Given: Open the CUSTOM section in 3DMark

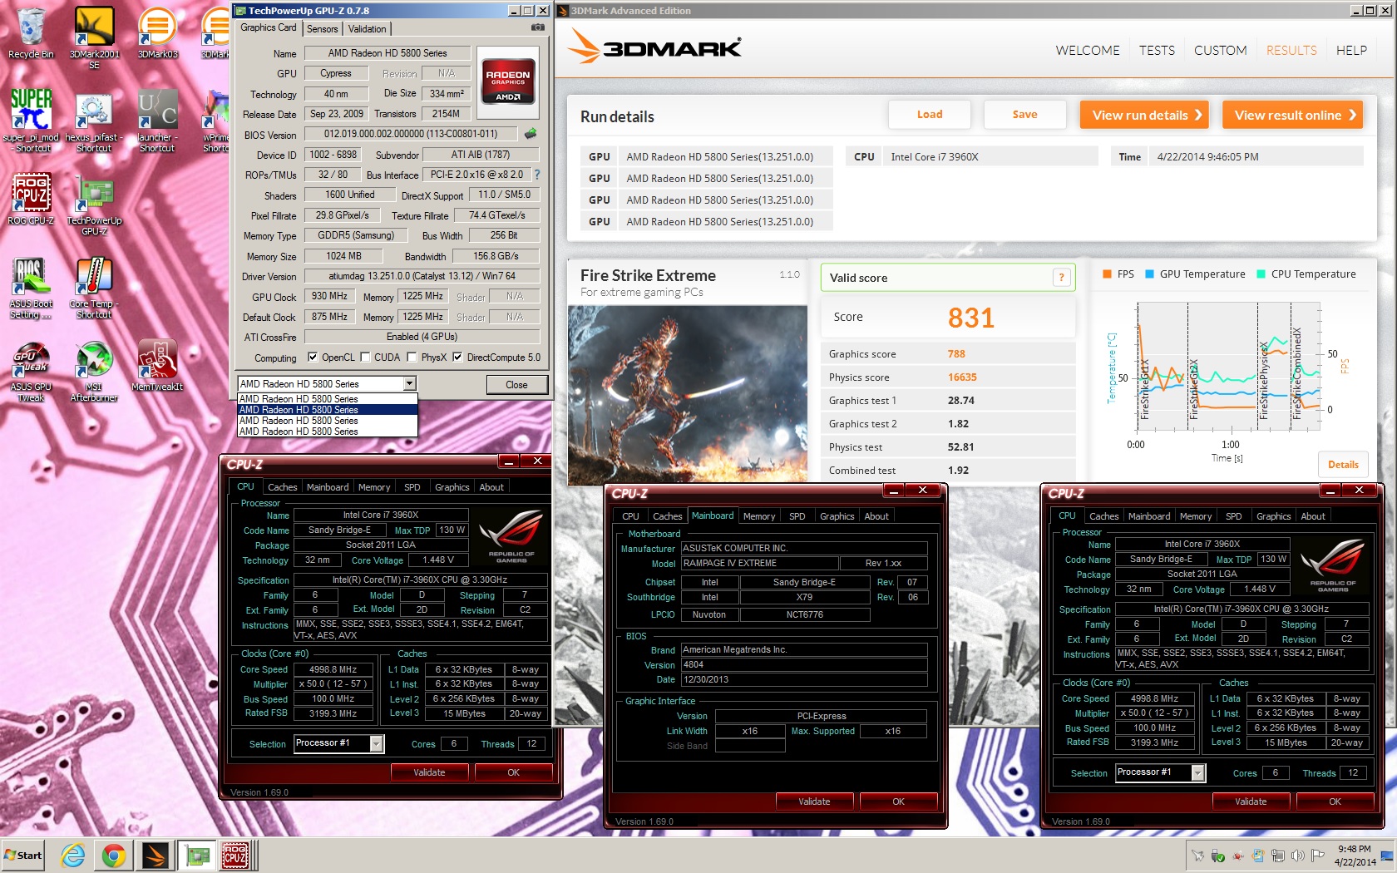Looking at the screenshot, I should point(1220,51).
